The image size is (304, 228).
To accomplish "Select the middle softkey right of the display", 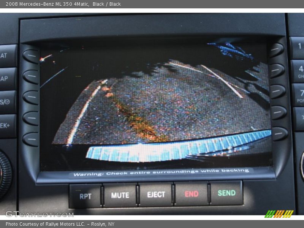I will click(278, 92).
